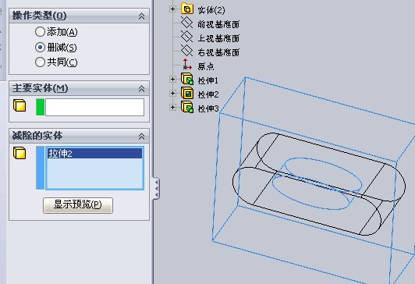Select the 原点 tree label
Image resolution: width=415 pixels, height=284 pixels.
(x=206, y=66)
